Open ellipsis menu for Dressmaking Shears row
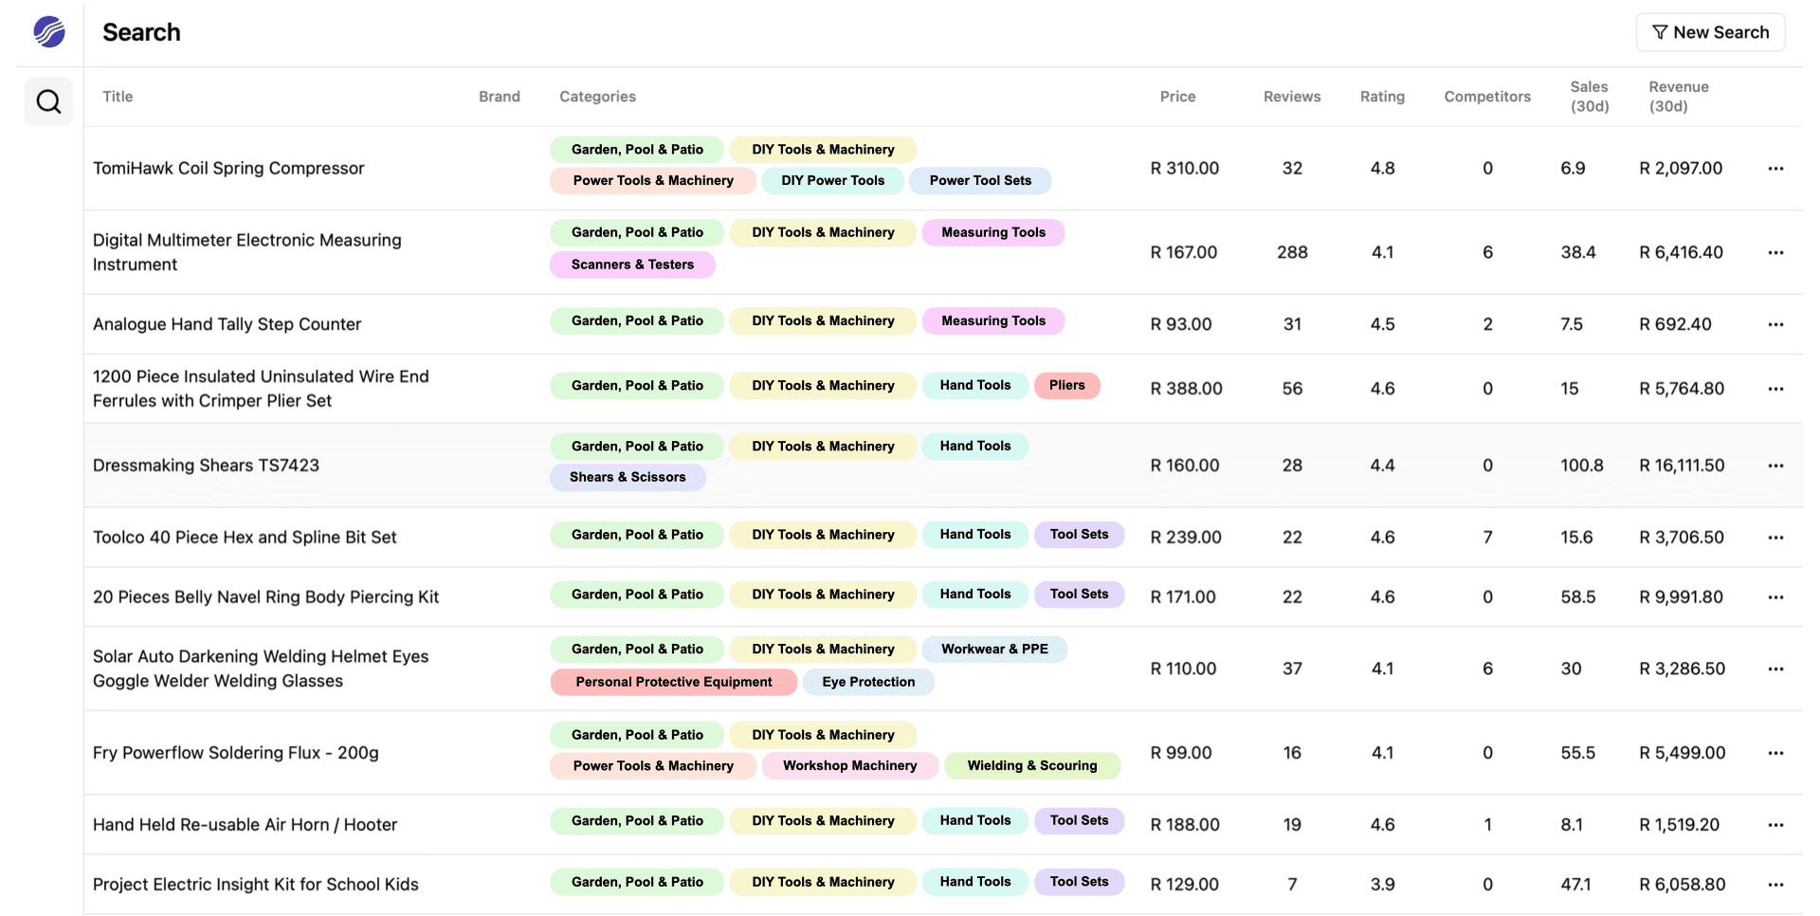This screenshot has width=1820, height=916. tap(1775, 466)
